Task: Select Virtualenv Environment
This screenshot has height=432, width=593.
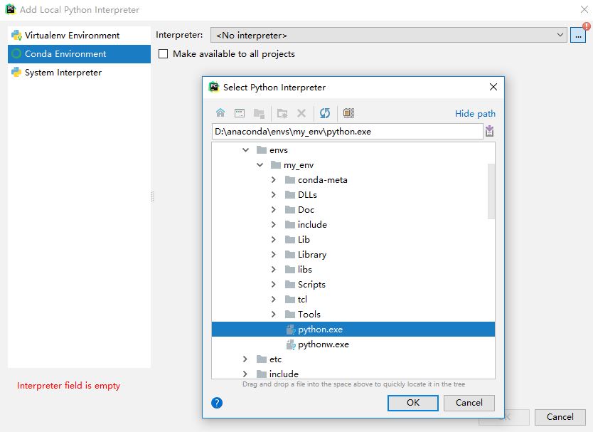Action: [x=79, y=35]
